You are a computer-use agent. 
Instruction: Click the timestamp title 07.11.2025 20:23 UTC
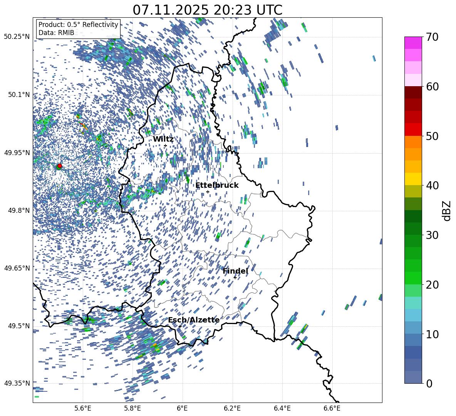pos(207,10)
